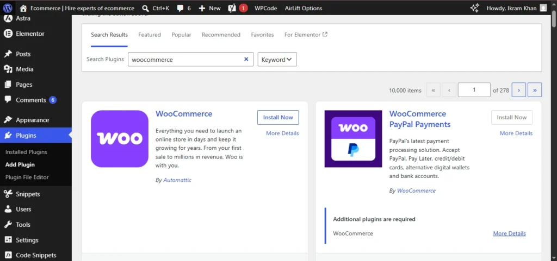Image resolution: width=557 pixels, height=261 pixels.
Task: Clear the woocommerce search text with X
Action: tap(246, 59)
